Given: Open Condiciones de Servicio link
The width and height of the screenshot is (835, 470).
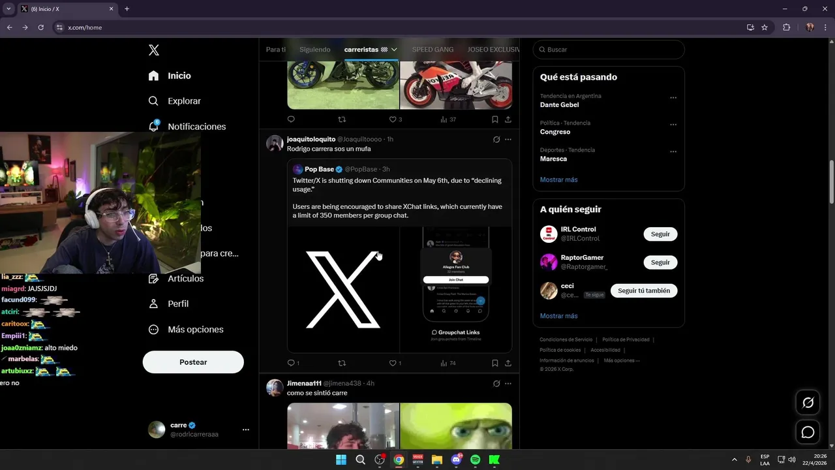Looking at the screenshot, I should [566, 339].
